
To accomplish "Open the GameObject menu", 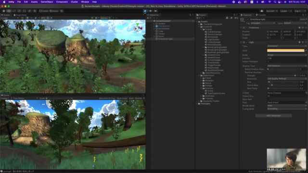I will 47,2.
